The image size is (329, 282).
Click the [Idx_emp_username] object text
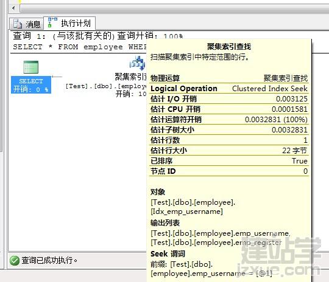click(x=186, y=211)
